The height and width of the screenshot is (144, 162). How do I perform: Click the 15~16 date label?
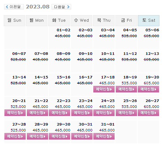64,77
